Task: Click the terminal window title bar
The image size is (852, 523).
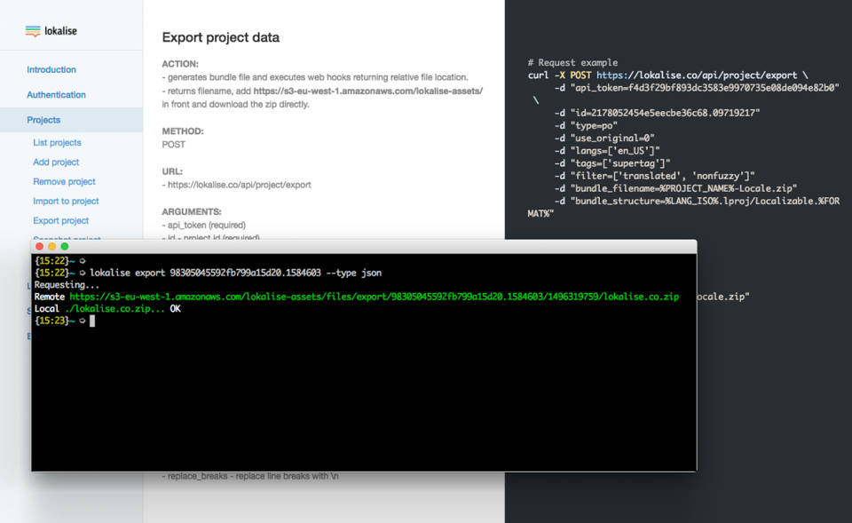Action: [364, 247]
